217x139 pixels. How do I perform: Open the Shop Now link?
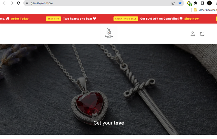click(192, 19)
